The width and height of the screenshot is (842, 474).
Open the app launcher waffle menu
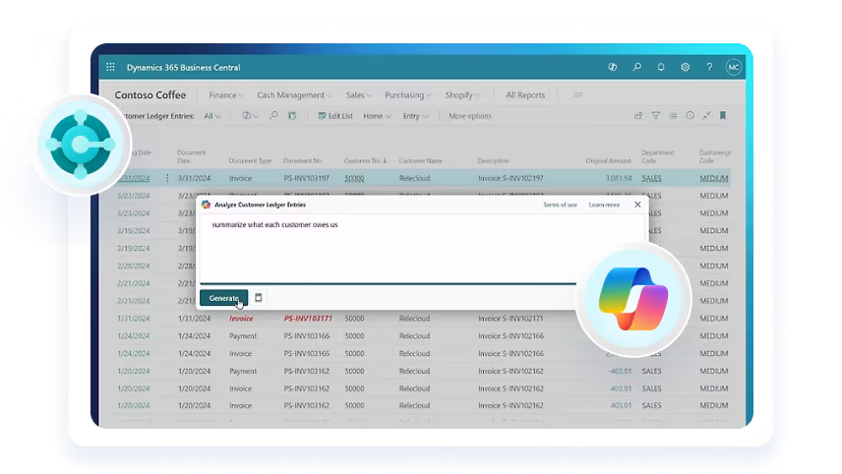click(110, 68)
